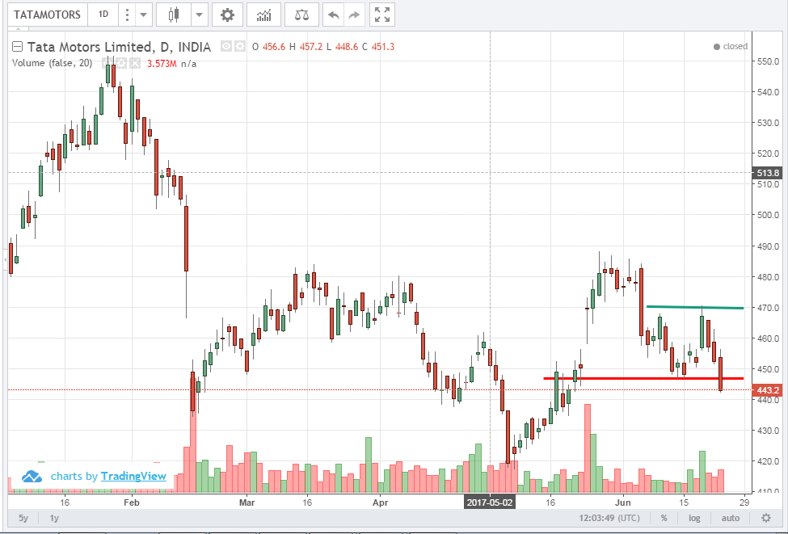Viewport: 788px width, 534px height.
Task: Expand the chart style dropdown arrow
Action: coord(200,15)
